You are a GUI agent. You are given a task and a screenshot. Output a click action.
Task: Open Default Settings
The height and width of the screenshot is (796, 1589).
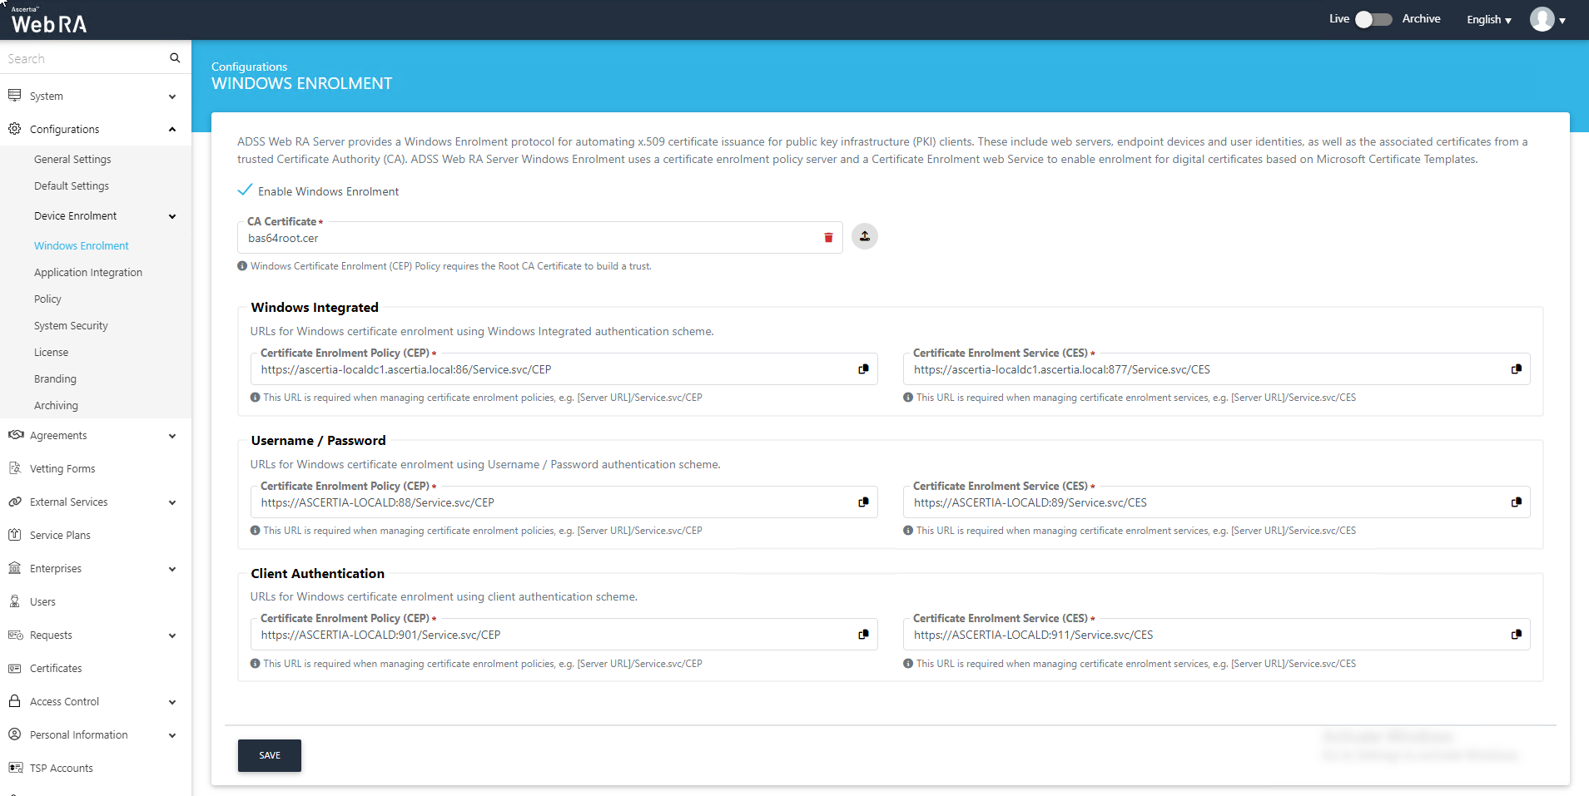point(72,185)
